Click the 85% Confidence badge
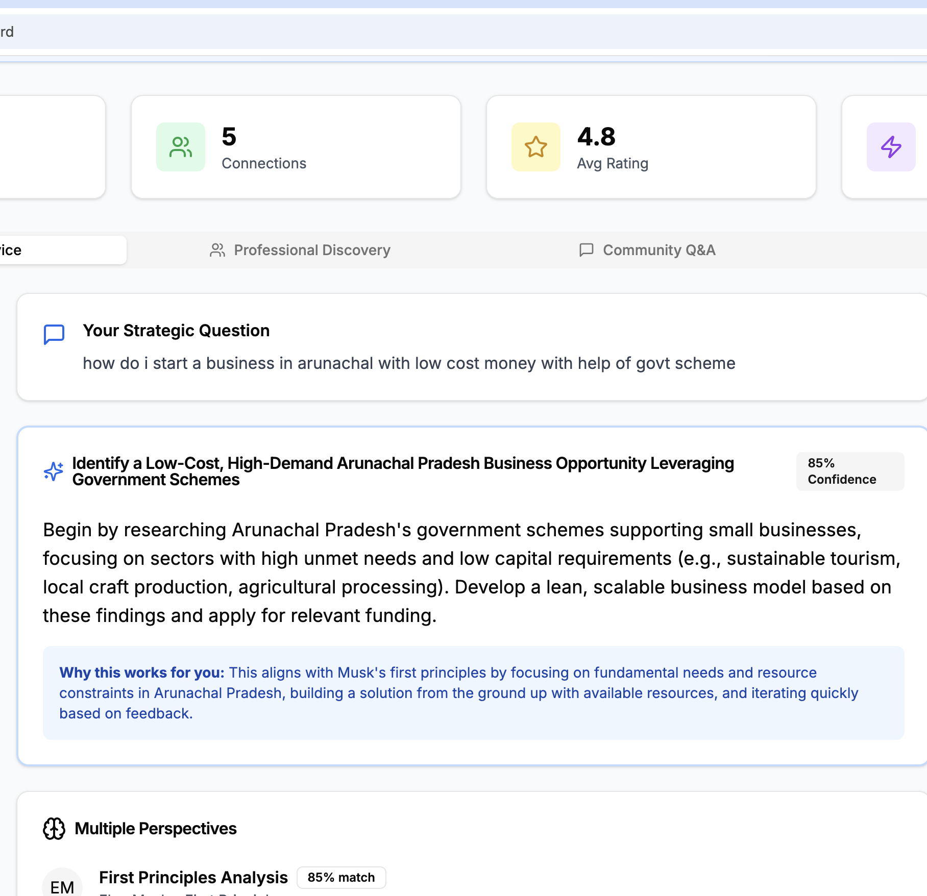Screen dimensions: 927x896 (850, 471)
